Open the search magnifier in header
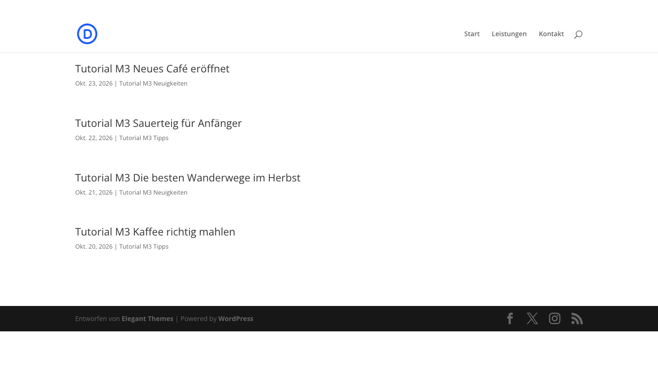This screenshot has height=376, width=658. tap(578, 34)
